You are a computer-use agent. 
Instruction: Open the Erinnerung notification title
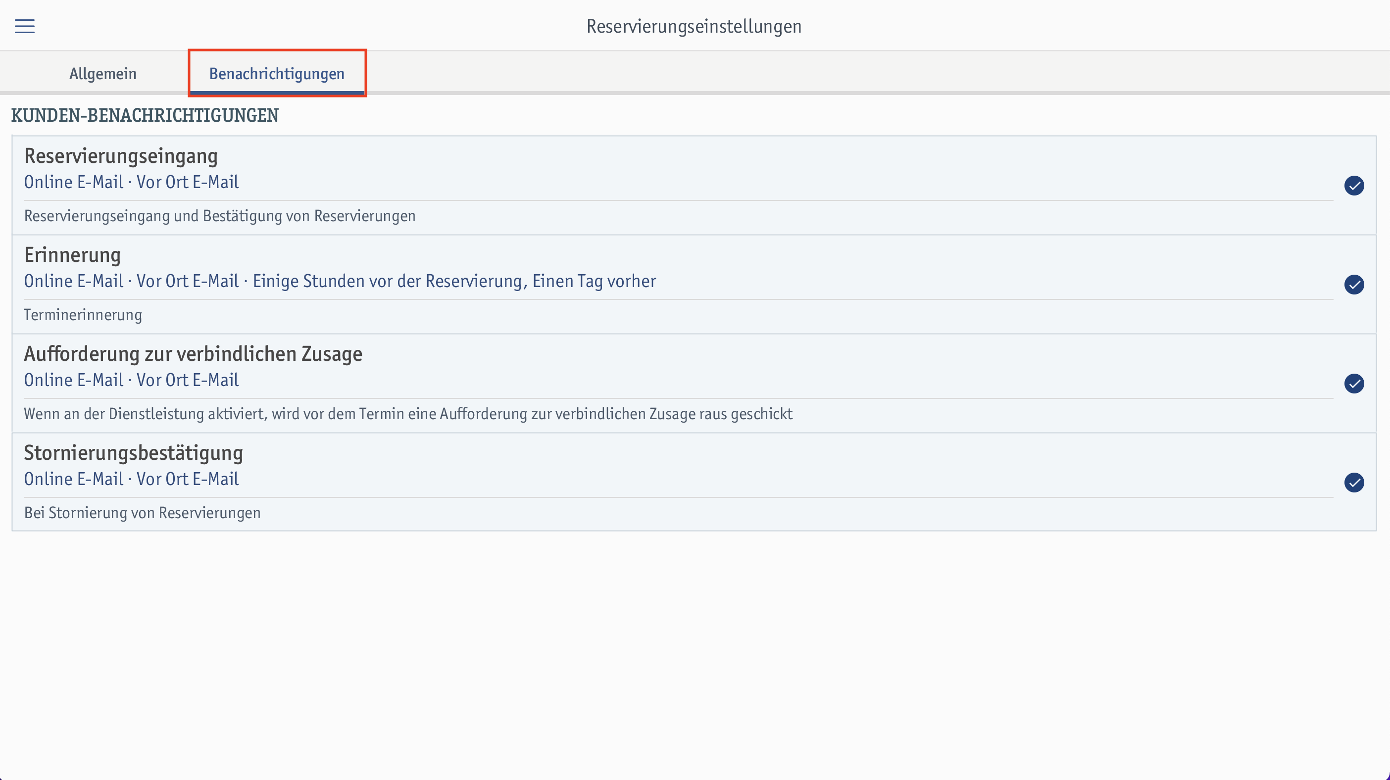pos(72,254)
